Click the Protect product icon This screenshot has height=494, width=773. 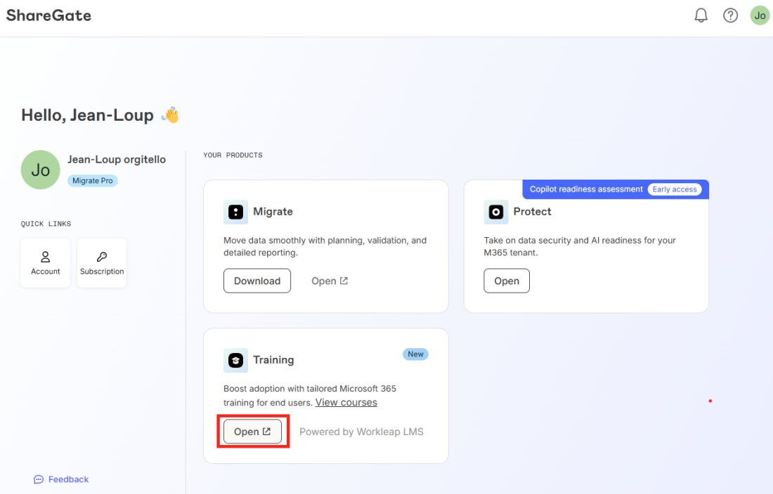[x=495, y=212]
